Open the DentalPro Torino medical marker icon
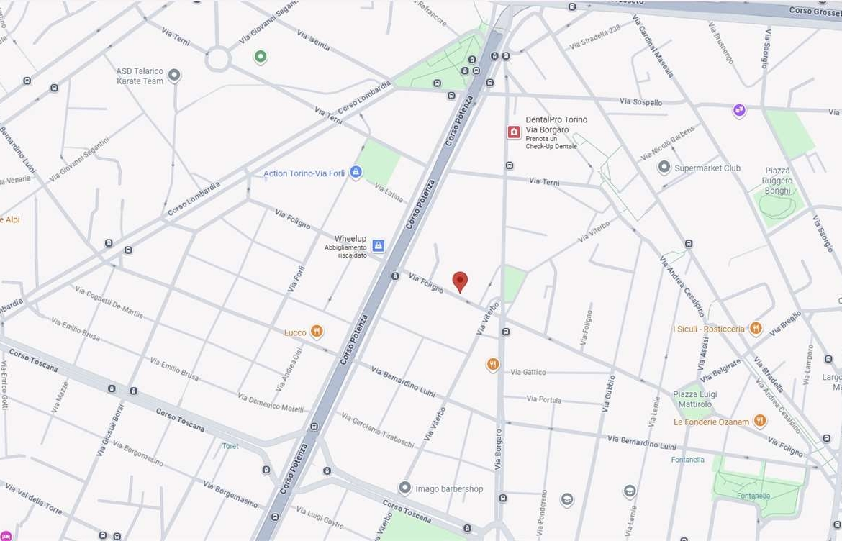 coord(514,132)
